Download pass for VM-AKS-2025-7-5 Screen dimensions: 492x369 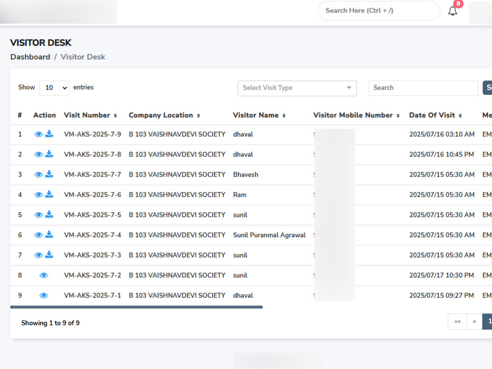[x=49, y=214]
